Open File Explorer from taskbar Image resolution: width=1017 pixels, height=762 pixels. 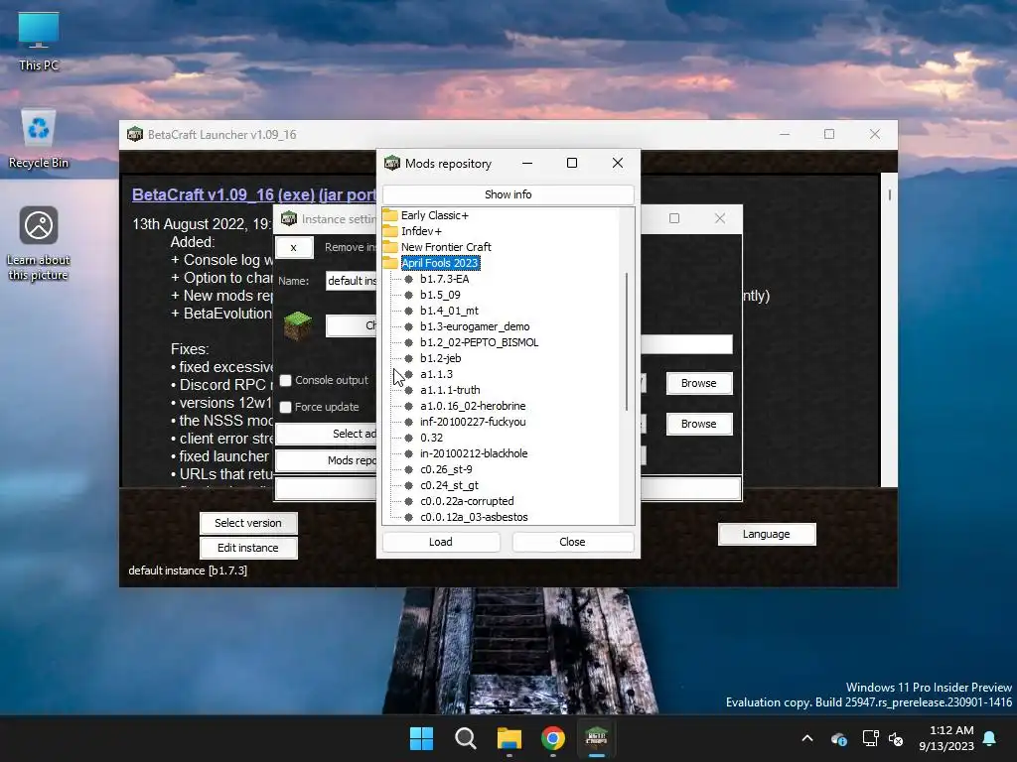click(509, 738)
